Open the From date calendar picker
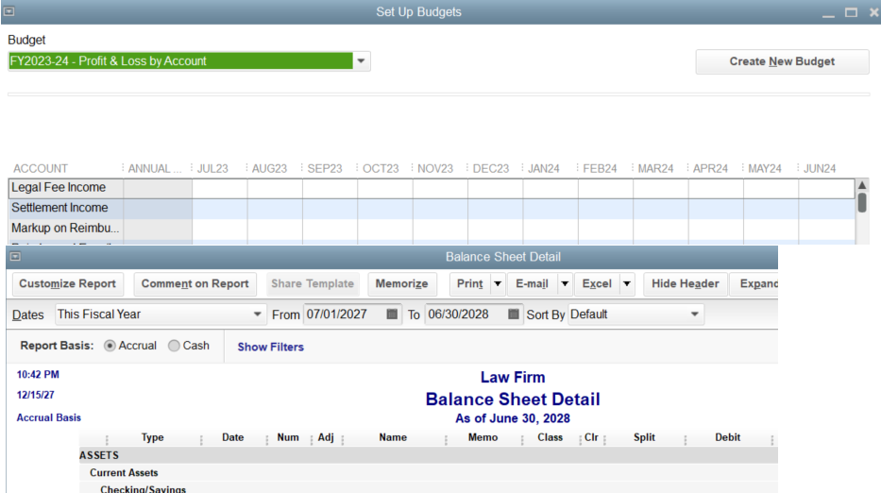This screenshot has height=493, width=881. (392, 314)
